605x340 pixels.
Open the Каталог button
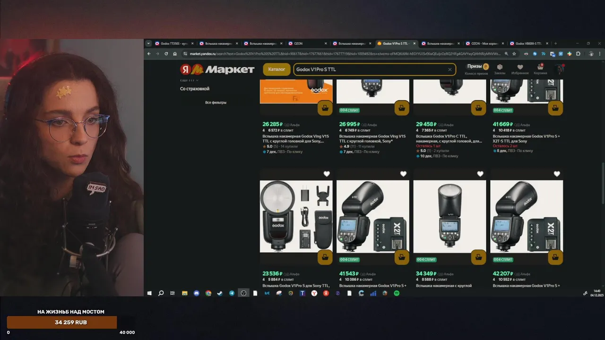pos(277,69)
